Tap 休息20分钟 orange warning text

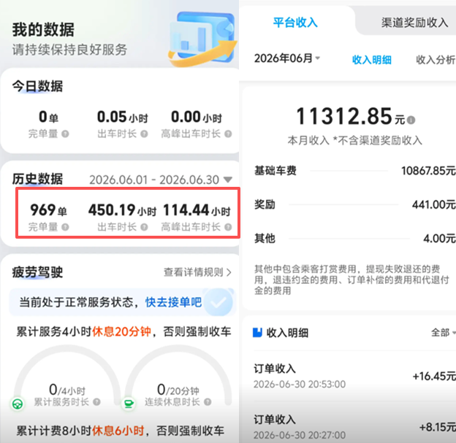121,331
